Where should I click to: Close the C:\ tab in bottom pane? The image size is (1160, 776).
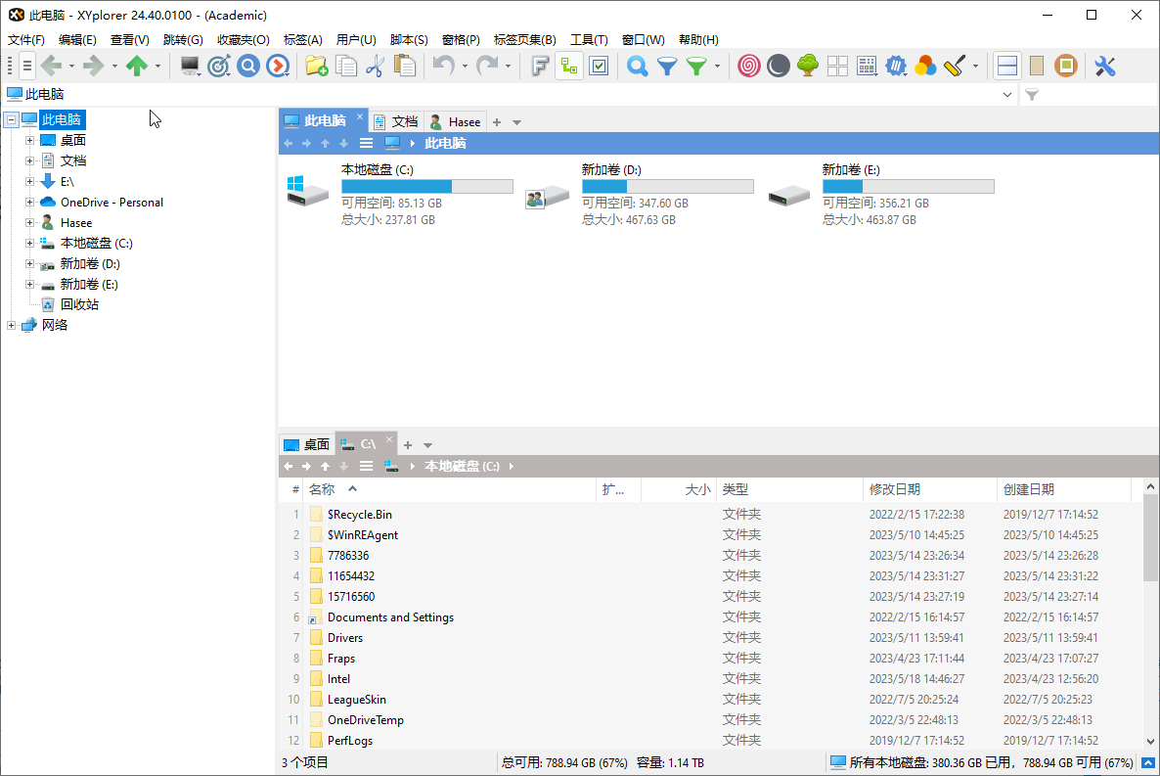389,439
